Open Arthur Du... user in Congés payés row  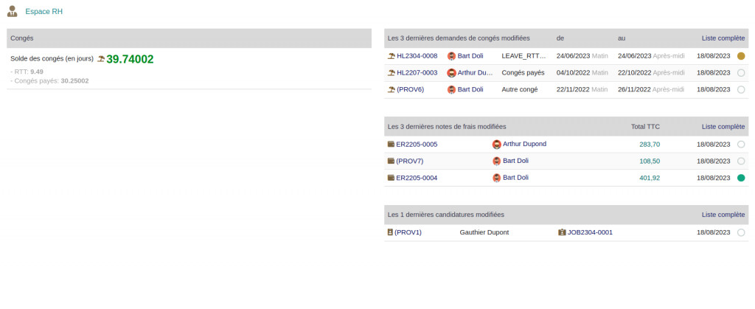[x=476, y=73]
